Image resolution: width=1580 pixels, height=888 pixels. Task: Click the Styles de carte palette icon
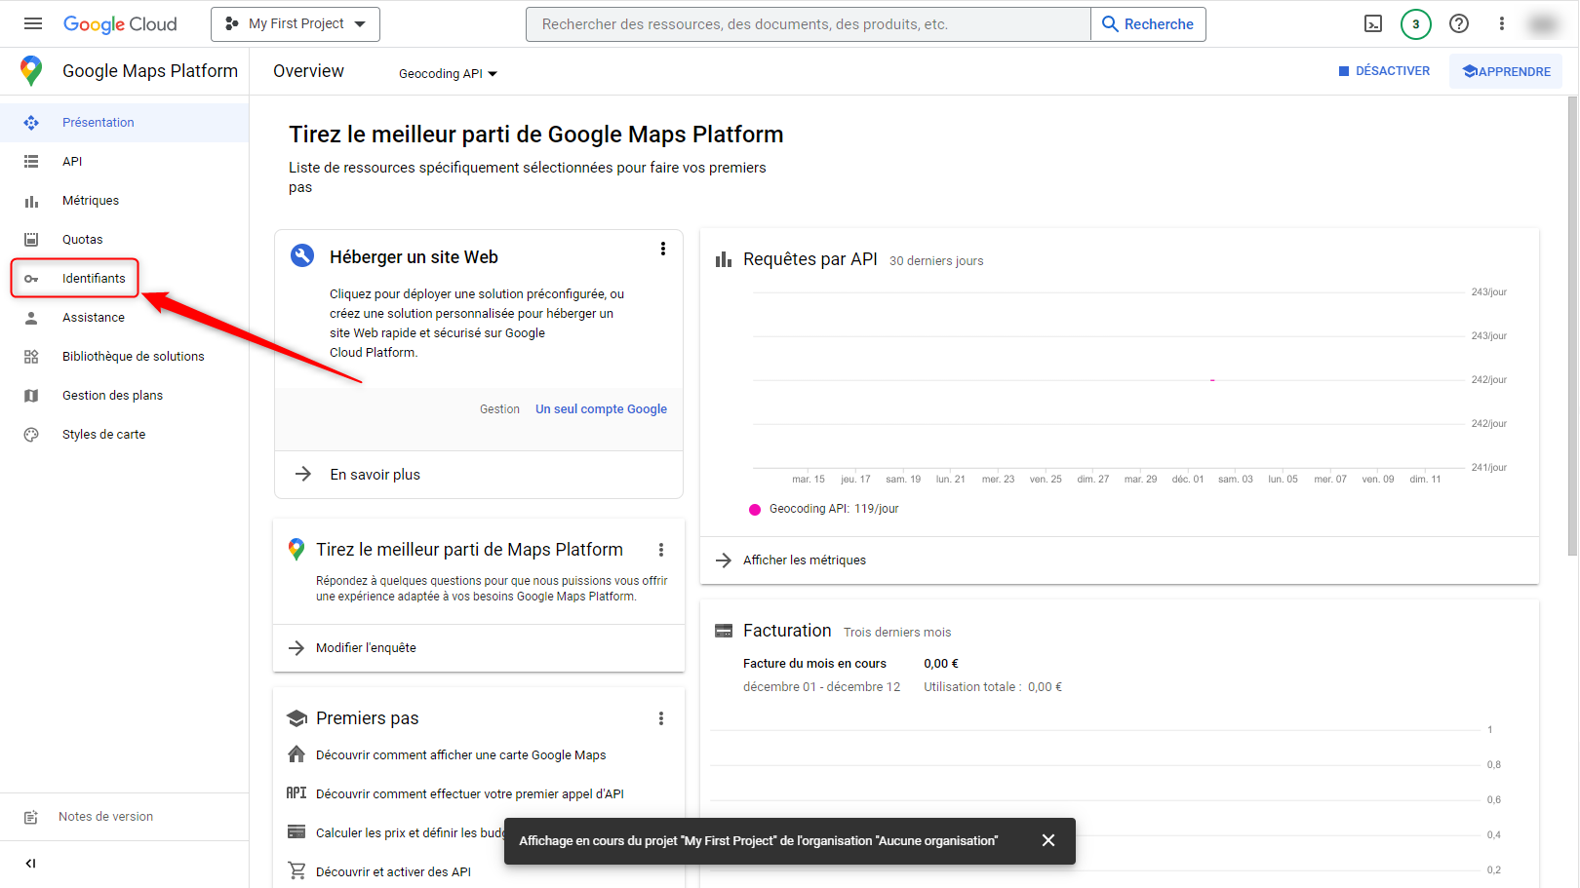click(x=31, y=435)
